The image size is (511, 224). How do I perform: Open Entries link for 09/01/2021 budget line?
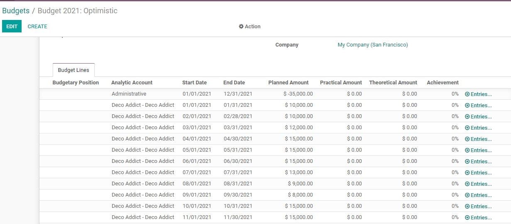click(481, 195)
